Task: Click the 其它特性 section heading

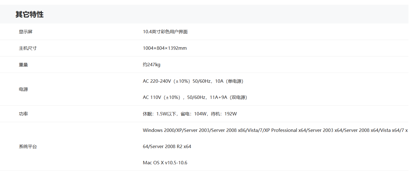Action: point(29,15)
